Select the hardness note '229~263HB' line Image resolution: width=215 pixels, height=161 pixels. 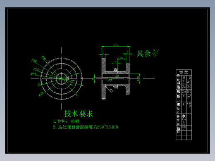pos(86,127)
